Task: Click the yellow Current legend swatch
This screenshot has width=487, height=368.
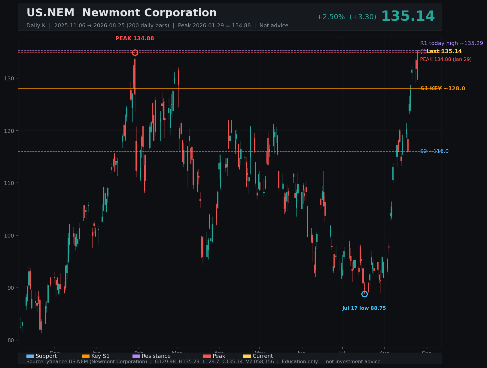Action: (247, 356)
